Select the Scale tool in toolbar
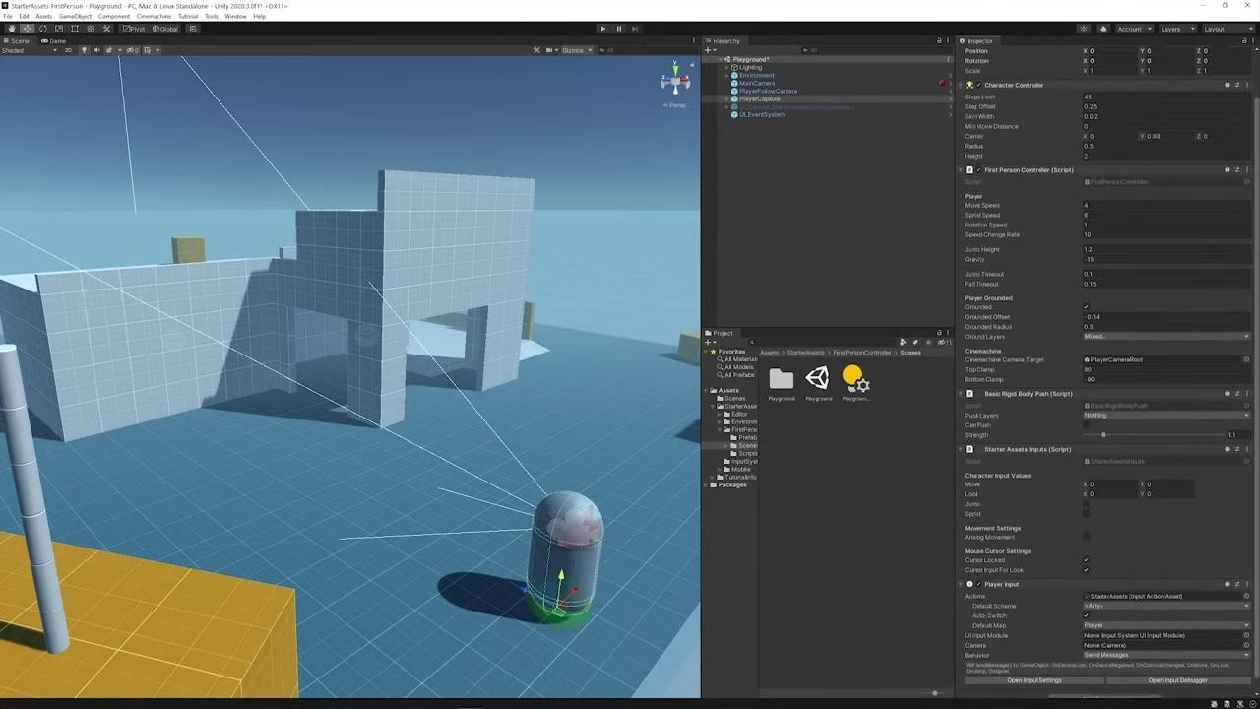1260x709 pixels. [58, 29]
